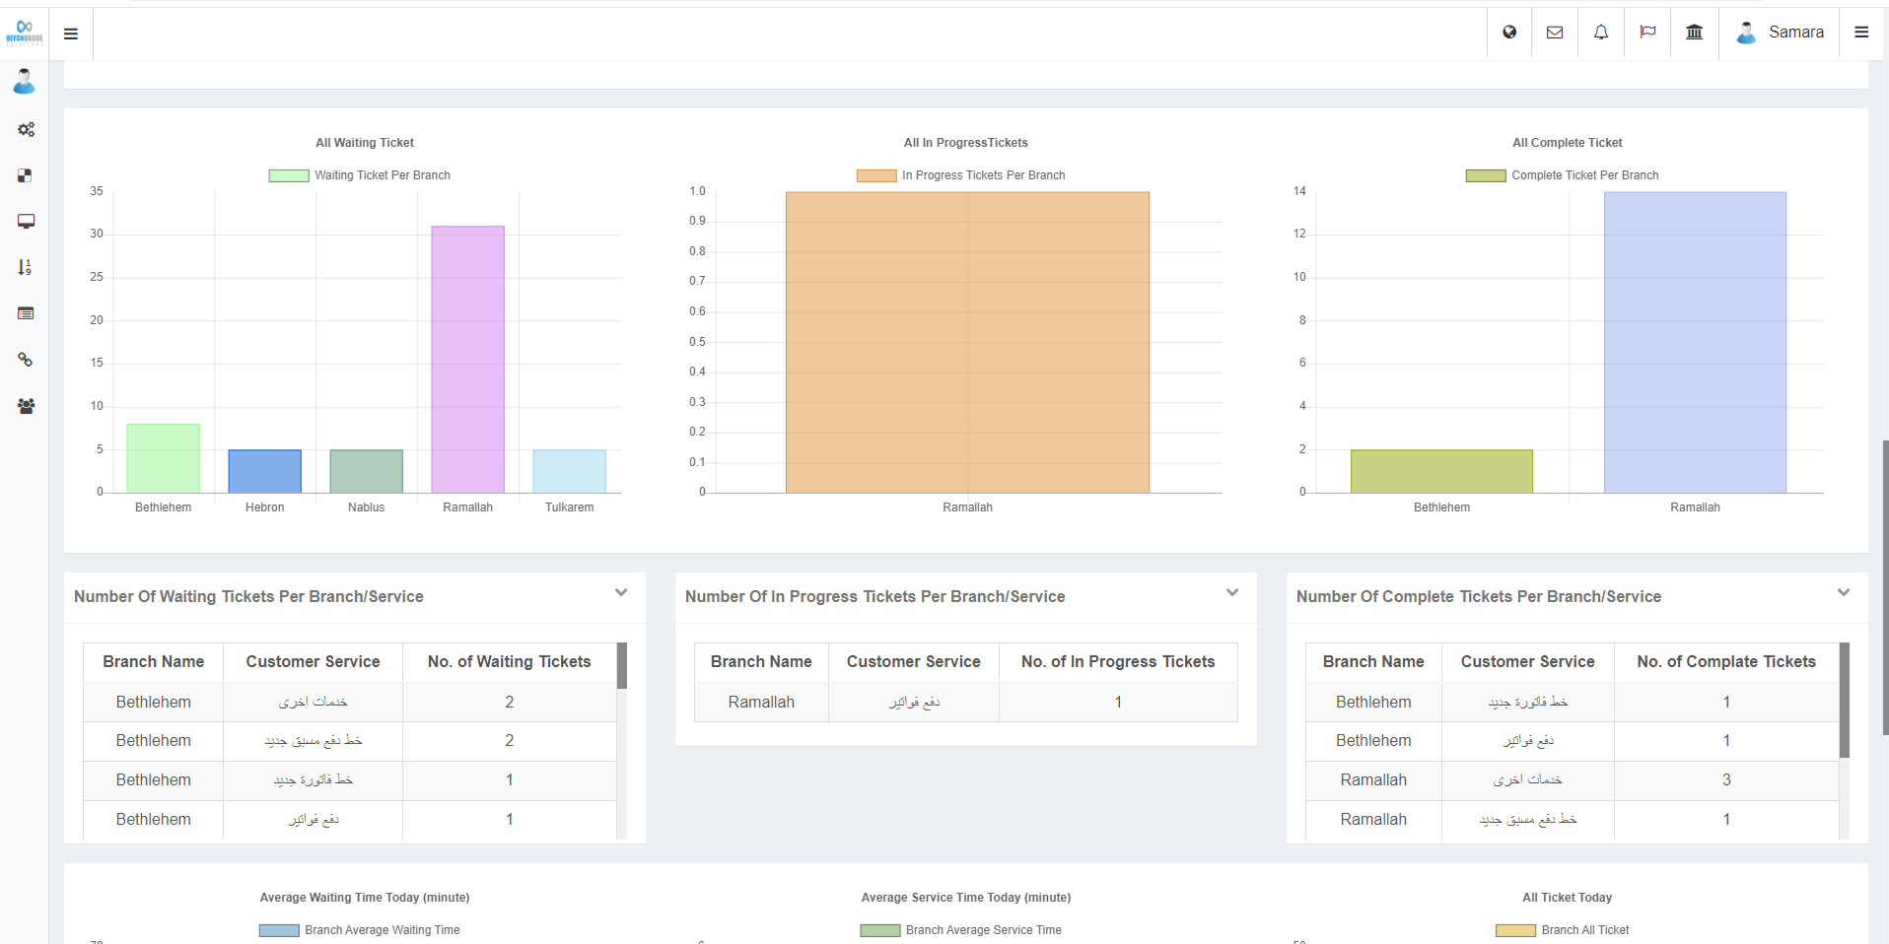Click the globe language icon
The image size is (1889, 944).
tap(1509, 33)
